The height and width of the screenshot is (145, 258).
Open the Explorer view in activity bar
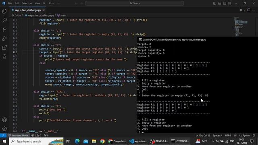[4, 11]
